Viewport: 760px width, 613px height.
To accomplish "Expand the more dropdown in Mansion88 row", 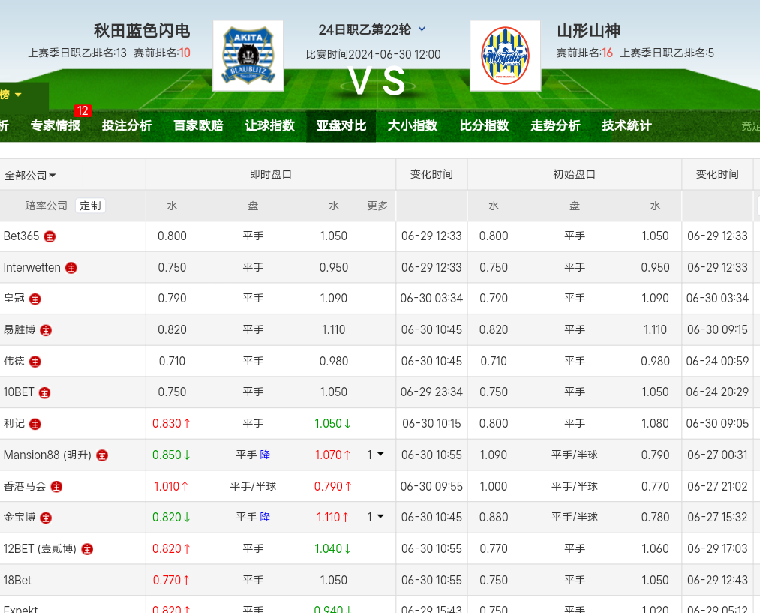I will 375,455.
